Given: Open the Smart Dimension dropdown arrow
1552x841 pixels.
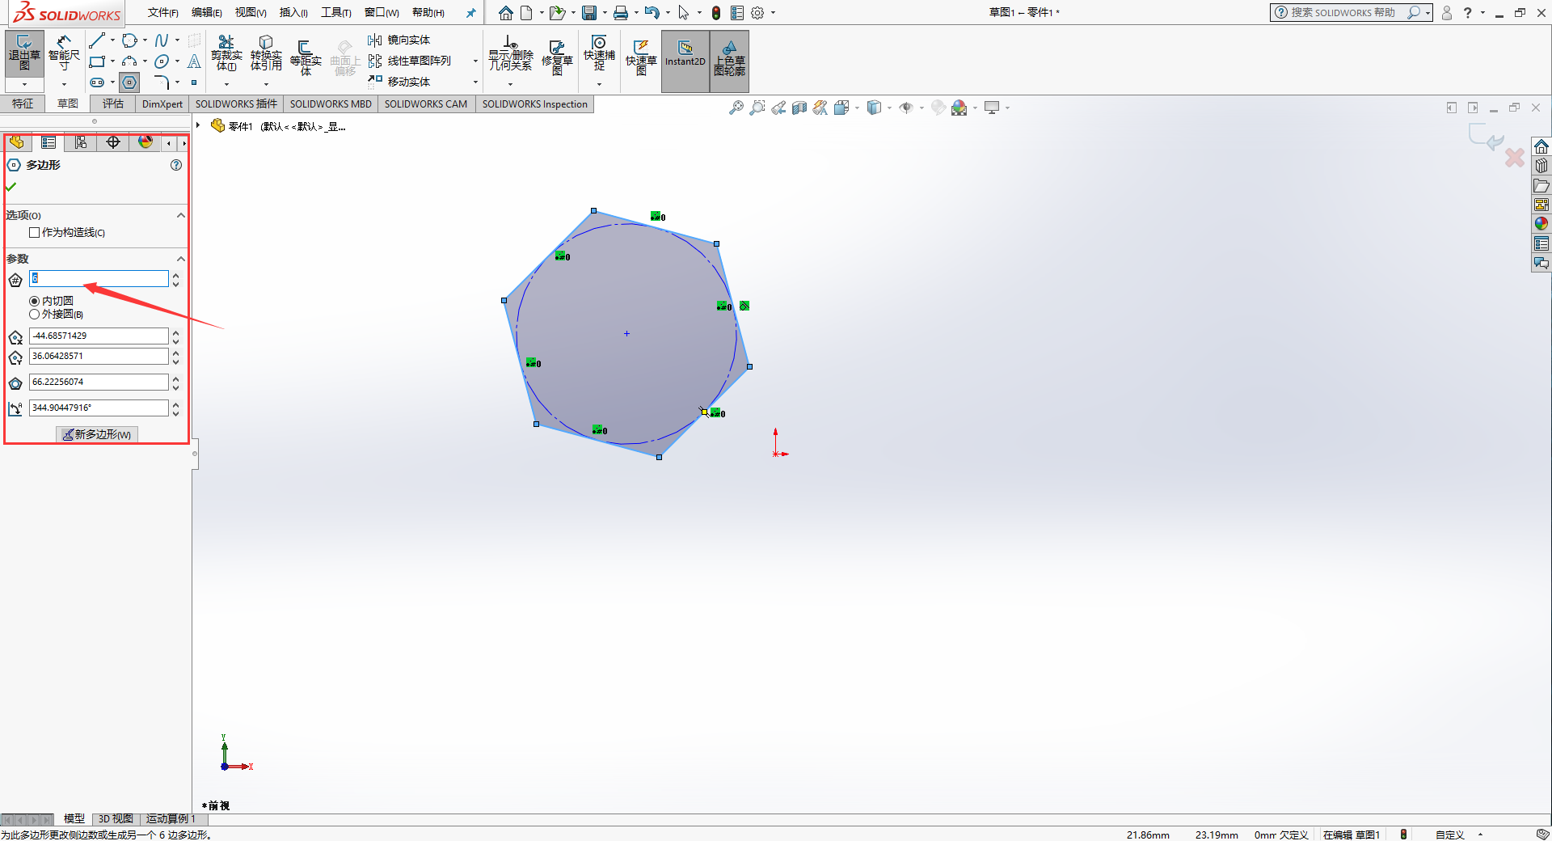Looking at the screenshot, I should pos(64,84).
